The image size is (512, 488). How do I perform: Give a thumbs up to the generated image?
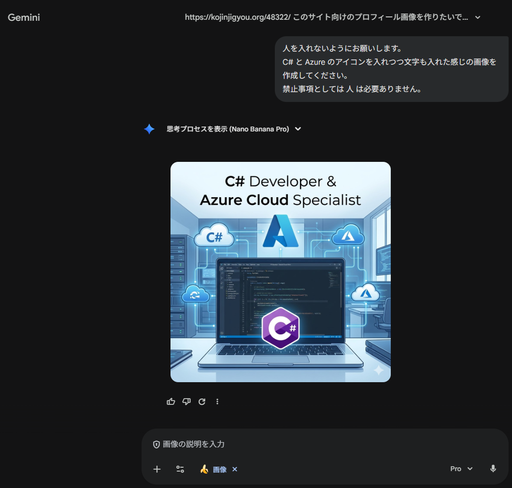click(x=171, y=402)
